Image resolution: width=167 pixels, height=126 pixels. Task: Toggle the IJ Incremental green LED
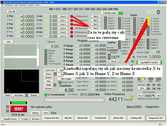46,95
